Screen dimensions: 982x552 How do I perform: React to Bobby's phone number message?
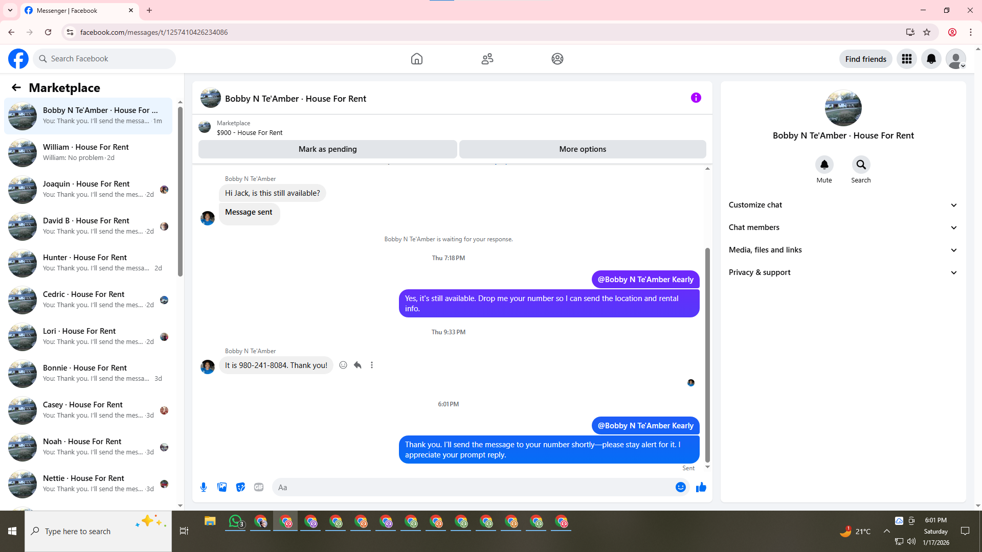pos(343,365)
